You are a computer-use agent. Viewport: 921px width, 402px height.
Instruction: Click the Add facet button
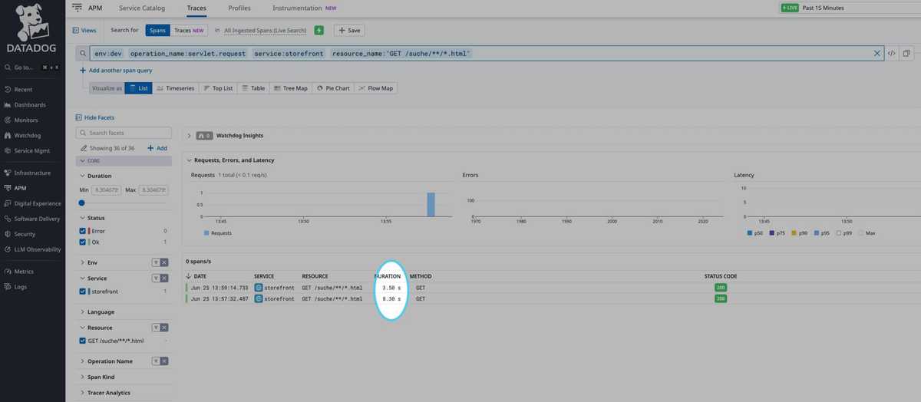click(157, 148)
